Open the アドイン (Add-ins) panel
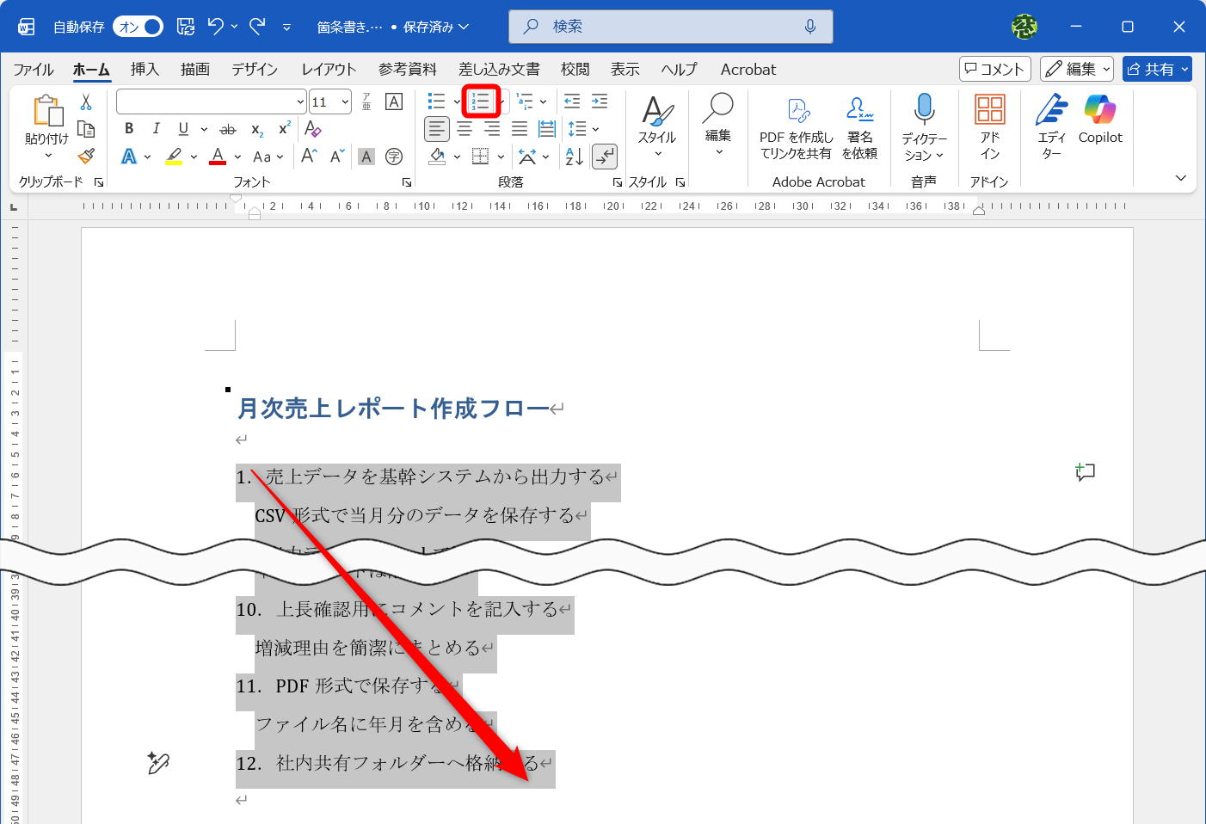This screenshot has width=1206, height=824. coord(990,126)
